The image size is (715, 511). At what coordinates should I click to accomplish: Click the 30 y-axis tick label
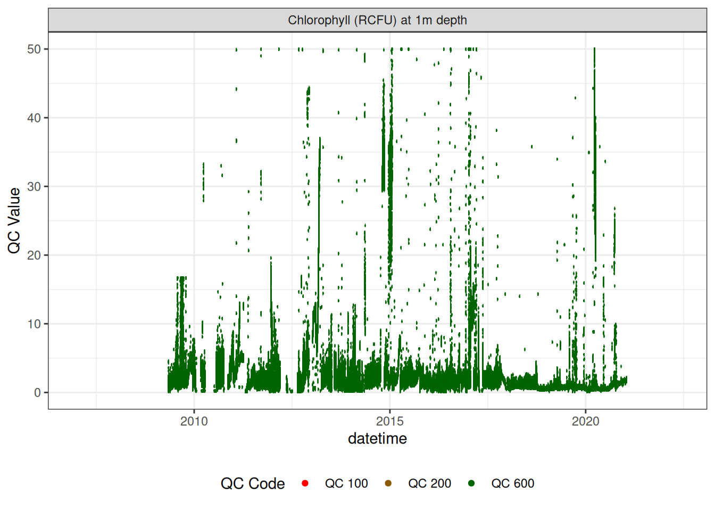pos(34,186)
